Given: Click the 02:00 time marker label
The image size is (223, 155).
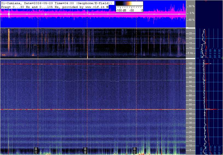Looking at the screenshot, I should point(135,150).
